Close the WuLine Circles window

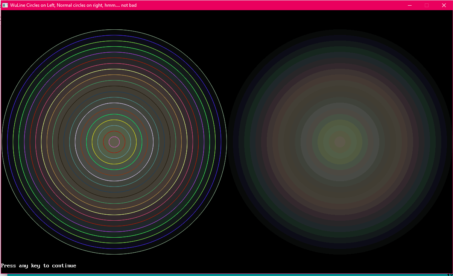pyautogui.click(x=444, y=5)
